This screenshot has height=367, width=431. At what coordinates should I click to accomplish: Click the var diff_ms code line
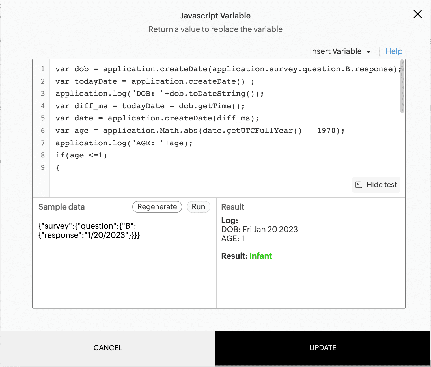(150, 106)
